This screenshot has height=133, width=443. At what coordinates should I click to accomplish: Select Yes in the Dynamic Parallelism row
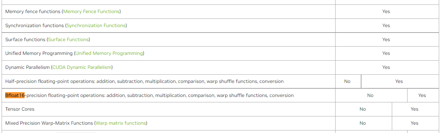tap(386, 67)
